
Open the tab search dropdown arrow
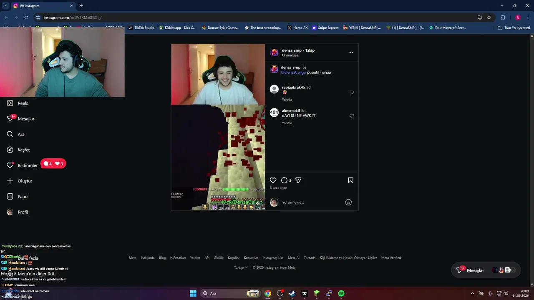coord(5,6)
